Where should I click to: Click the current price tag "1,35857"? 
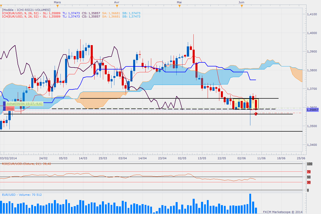point(313,109)
